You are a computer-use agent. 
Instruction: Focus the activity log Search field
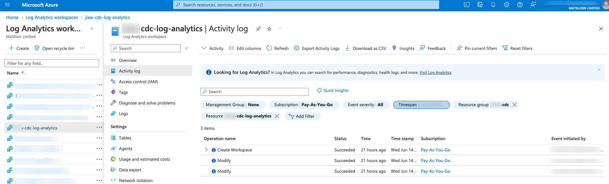255,92
